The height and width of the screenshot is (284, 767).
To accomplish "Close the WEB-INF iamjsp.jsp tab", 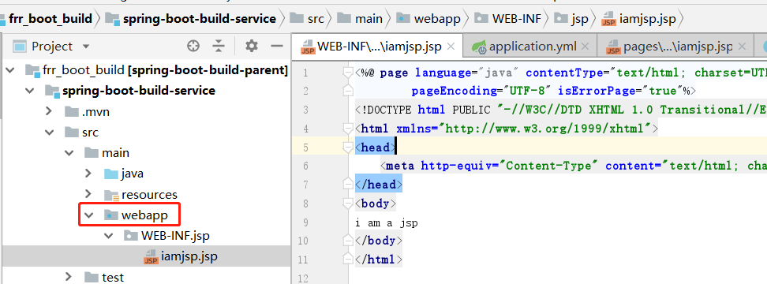I will pyautogui.click(x=451, y=47).
